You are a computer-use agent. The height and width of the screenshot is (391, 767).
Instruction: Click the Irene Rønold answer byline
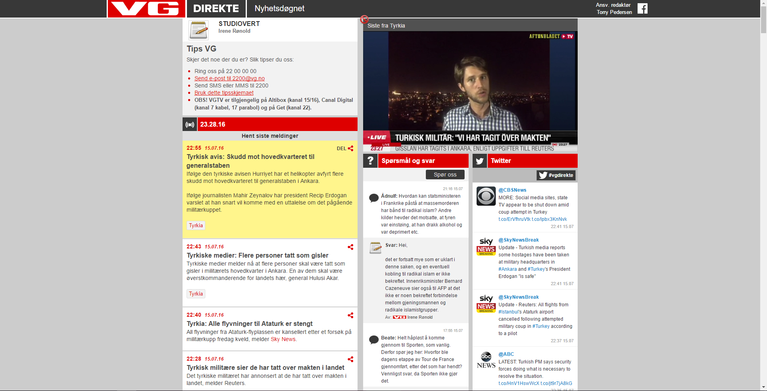tap(420, 318)
